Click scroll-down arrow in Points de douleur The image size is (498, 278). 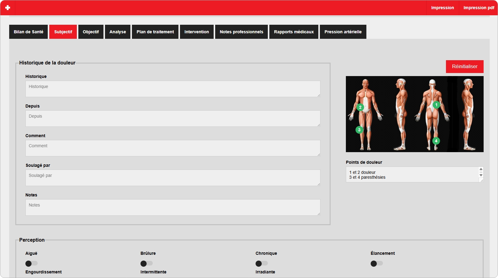(481, 175)
